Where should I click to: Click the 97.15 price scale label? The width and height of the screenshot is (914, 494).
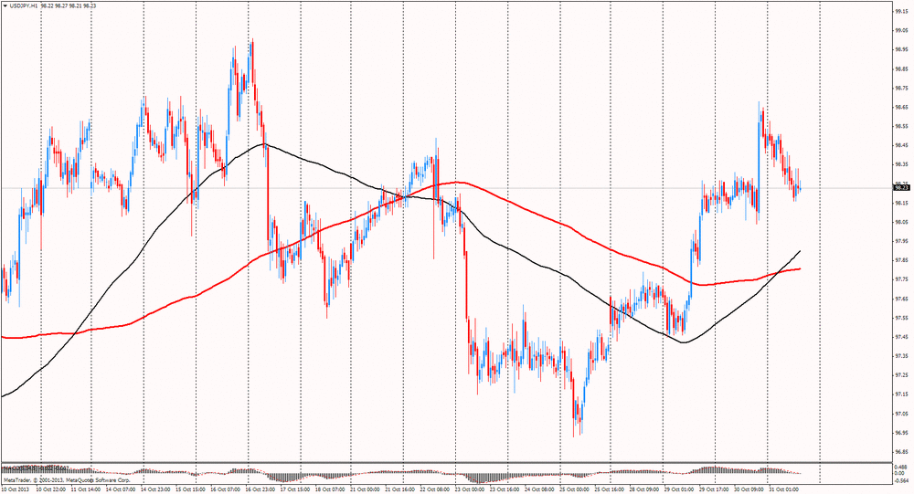click(x=902, y=394)
